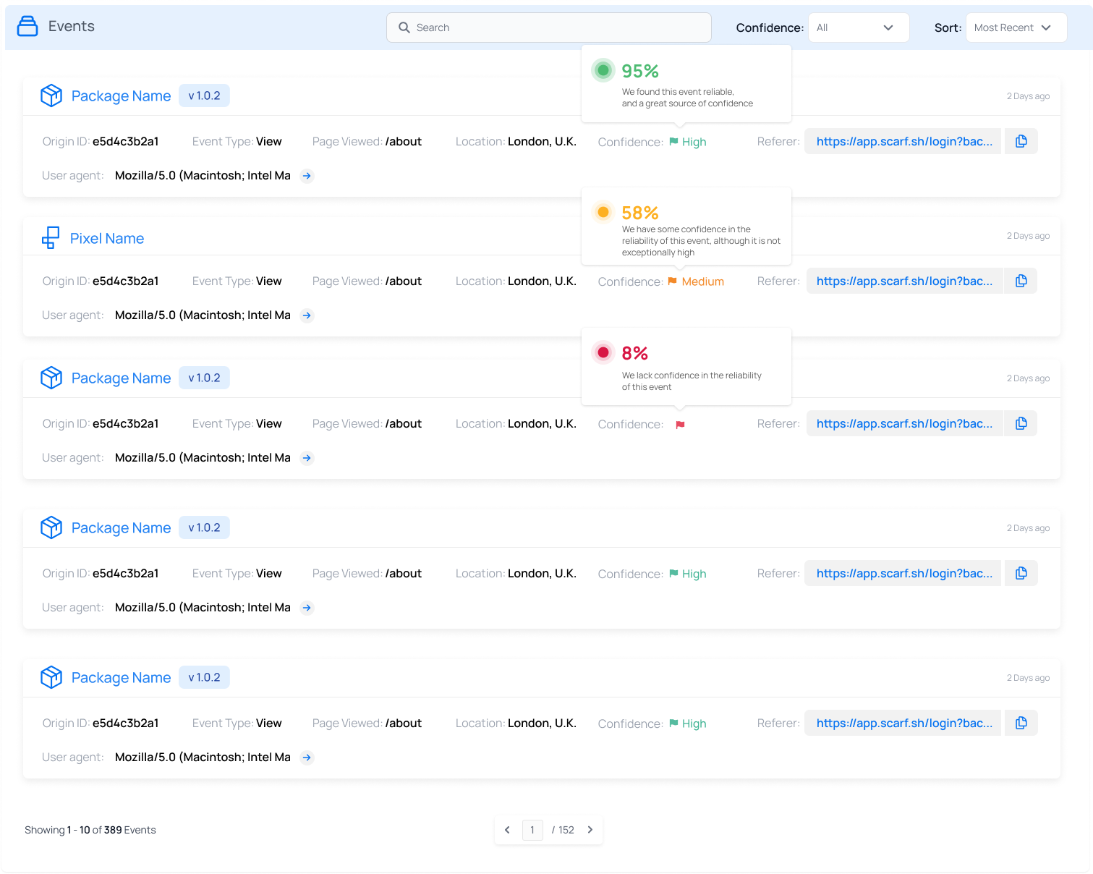Copy referer link in first event card
Screen dimensions: 1093x874
point(1021,141)
